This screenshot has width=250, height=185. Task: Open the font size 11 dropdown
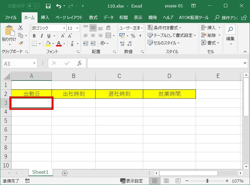pyautogui.click(x=77, y=28)
